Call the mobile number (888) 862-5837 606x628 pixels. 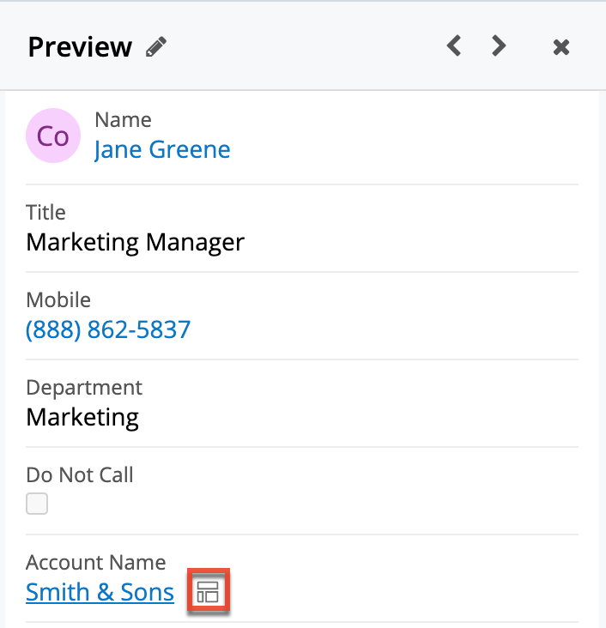coord(108,329)
